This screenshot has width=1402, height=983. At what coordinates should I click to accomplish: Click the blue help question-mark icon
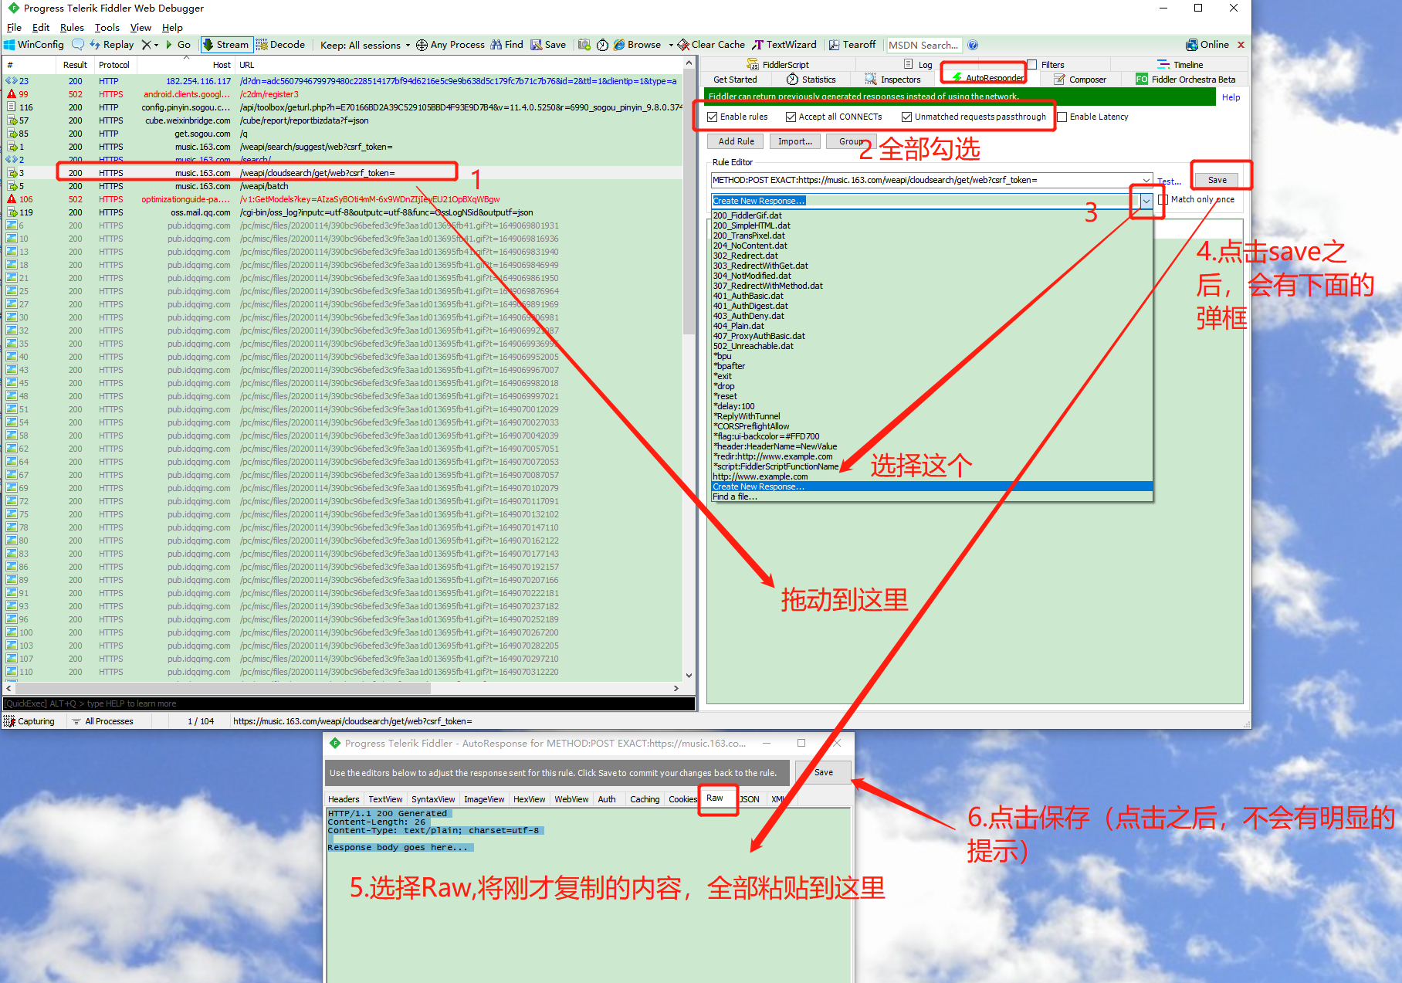[973, 45]
